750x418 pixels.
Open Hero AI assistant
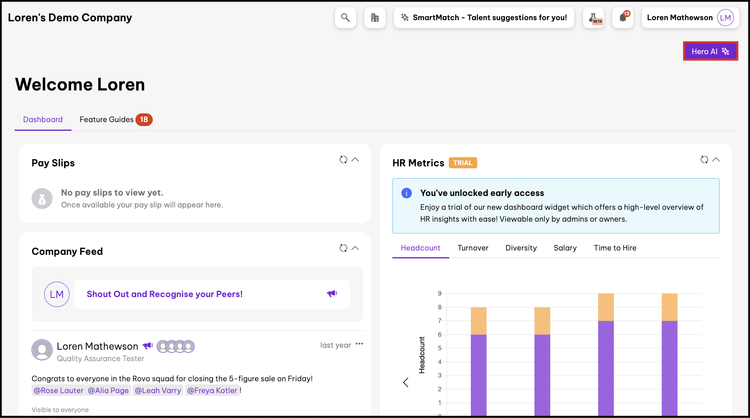pyautogui.click(x=711, y=51)
